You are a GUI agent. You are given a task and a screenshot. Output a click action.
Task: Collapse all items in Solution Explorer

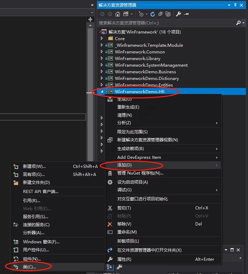coord(160,14)
